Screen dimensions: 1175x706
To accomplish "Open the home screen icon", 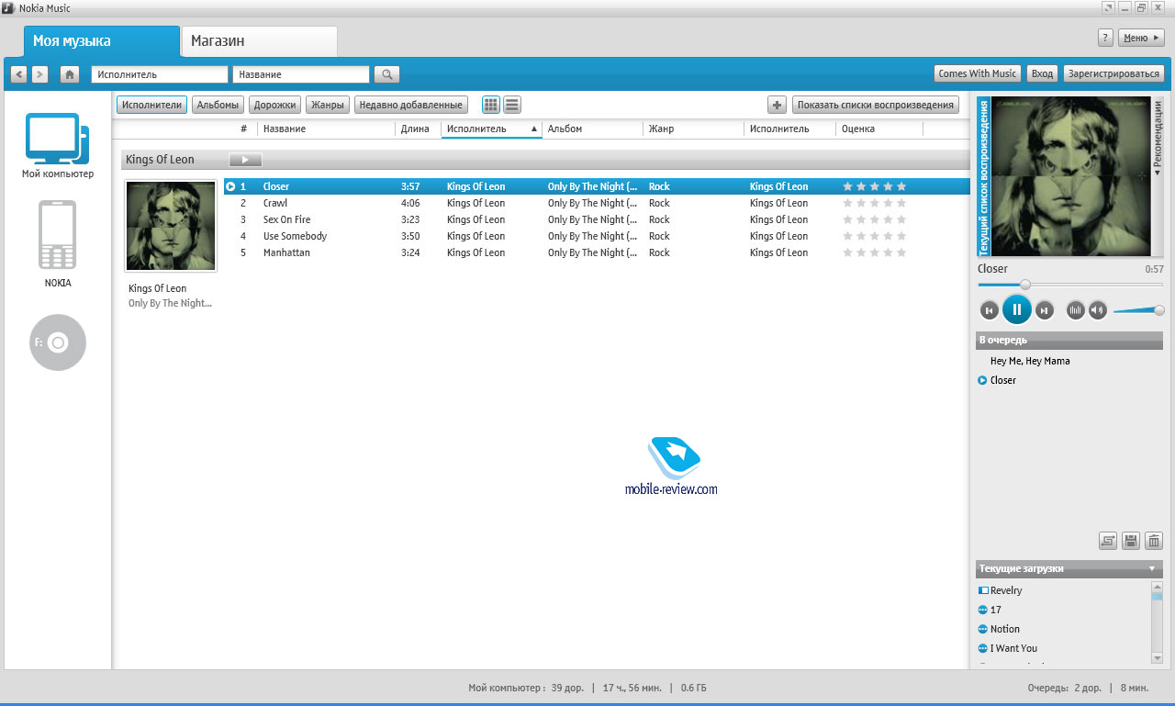I will coord(69,74).
